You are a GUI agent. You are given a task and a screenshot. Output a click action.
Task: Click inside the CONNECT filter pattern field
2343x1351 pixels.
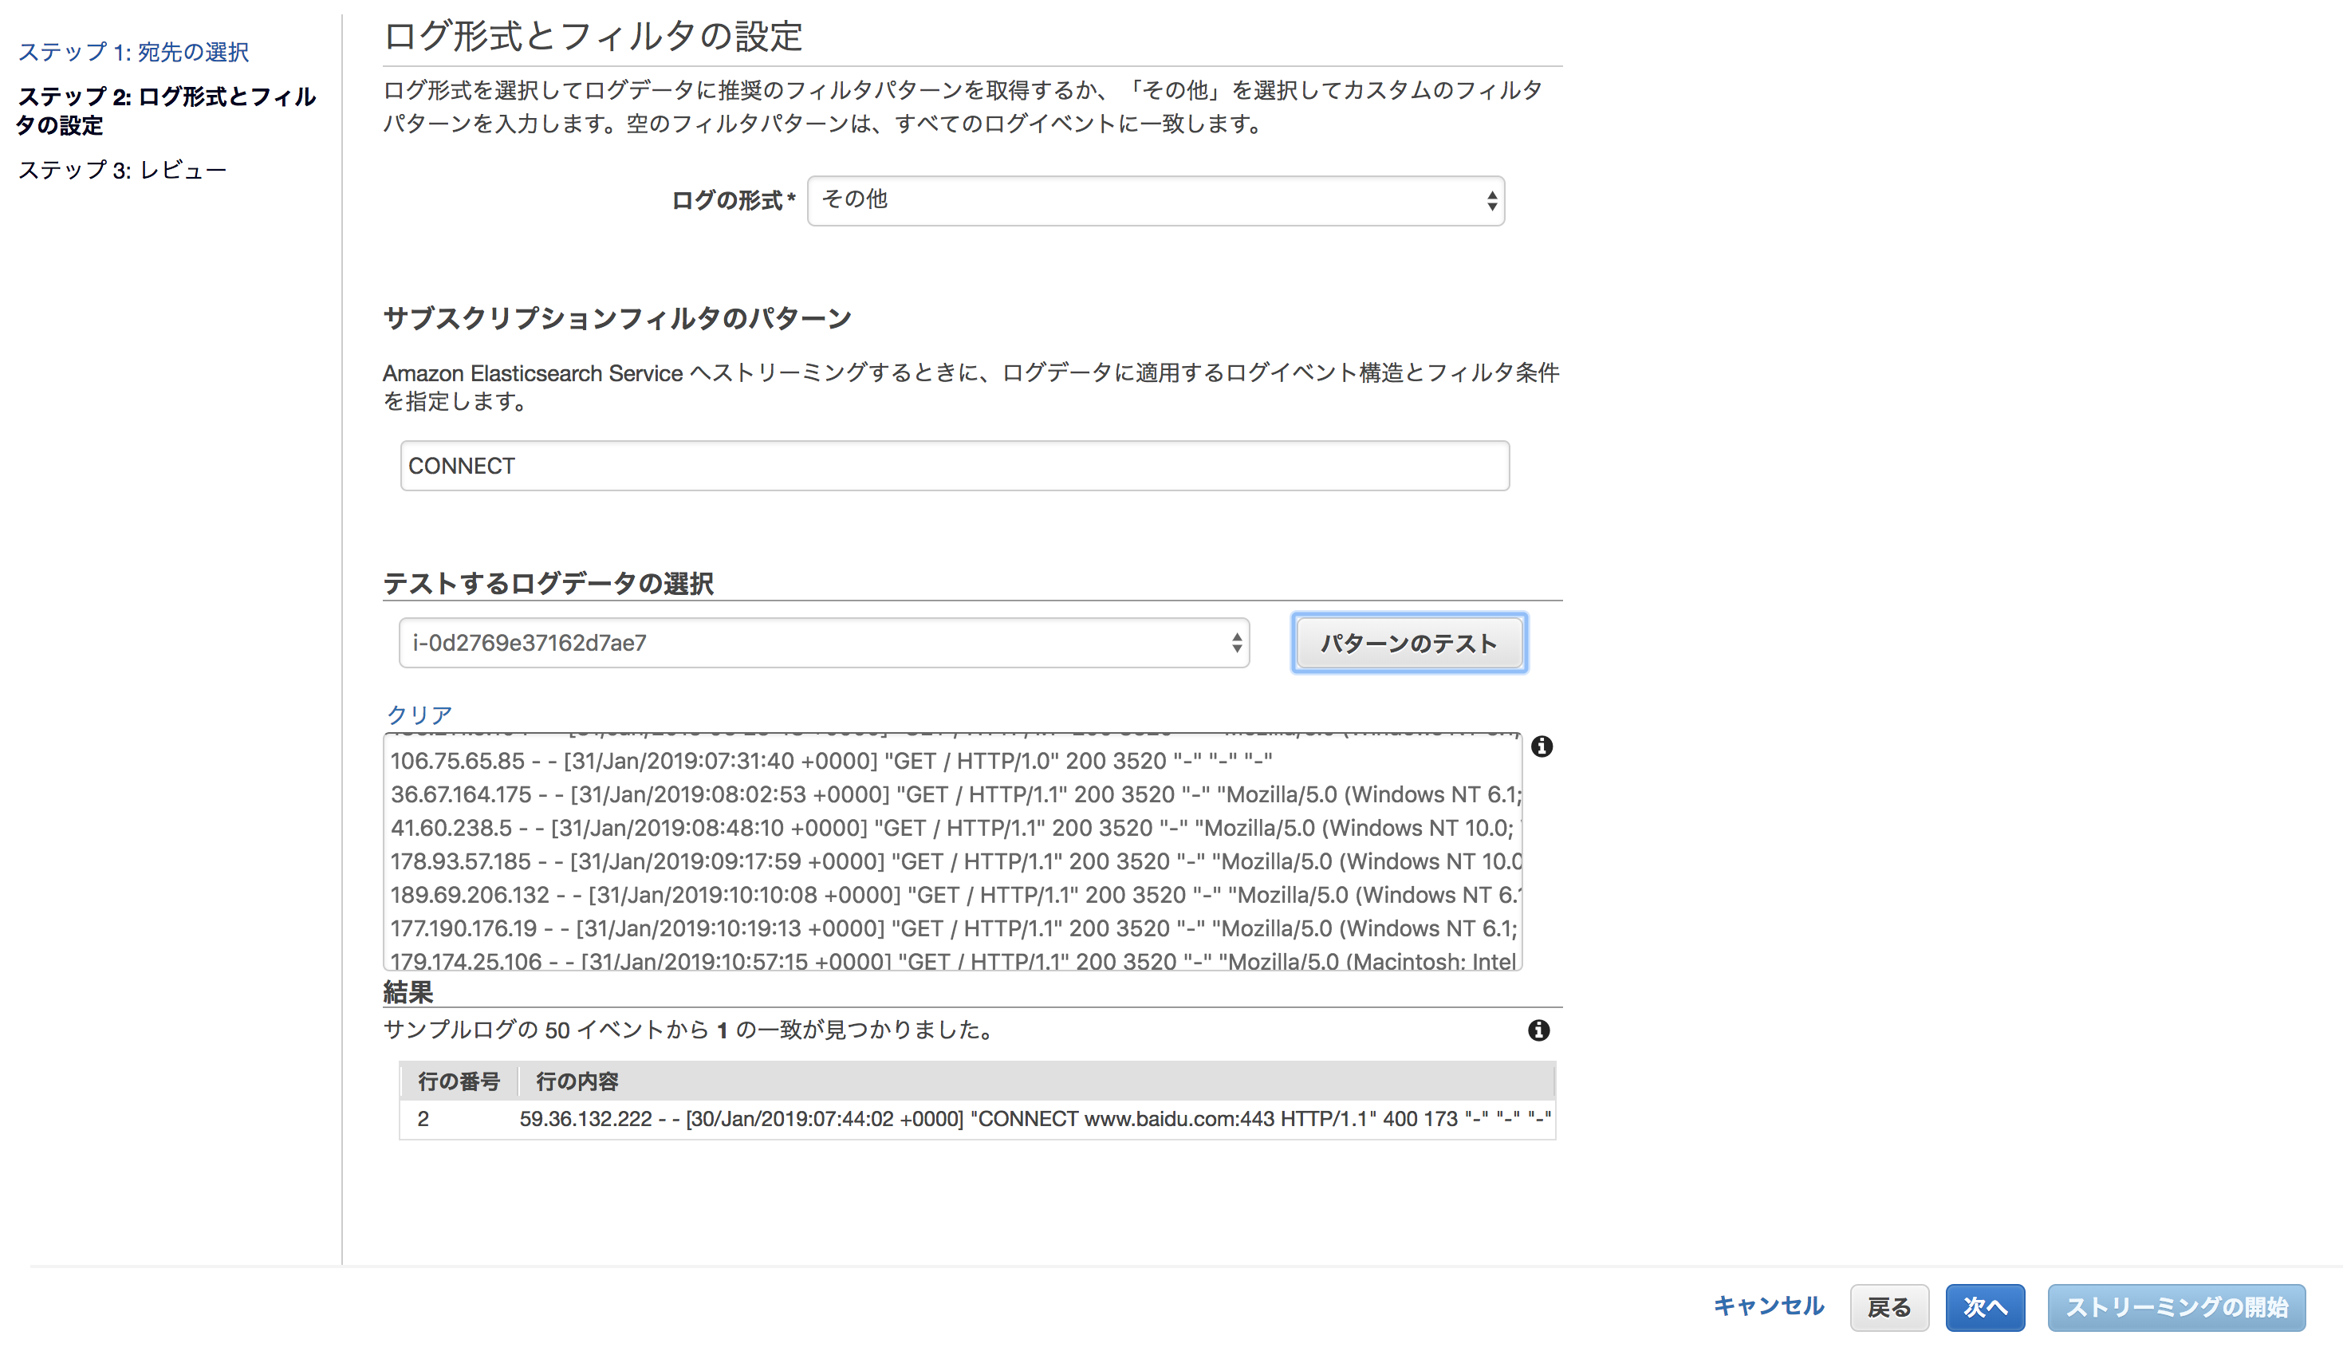(954, 465)
